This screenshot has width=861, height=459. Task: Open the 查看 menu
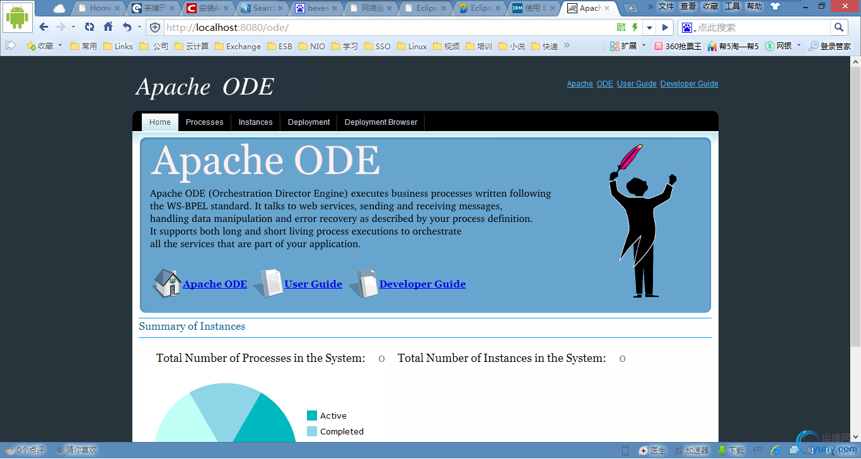pos(688,6)
